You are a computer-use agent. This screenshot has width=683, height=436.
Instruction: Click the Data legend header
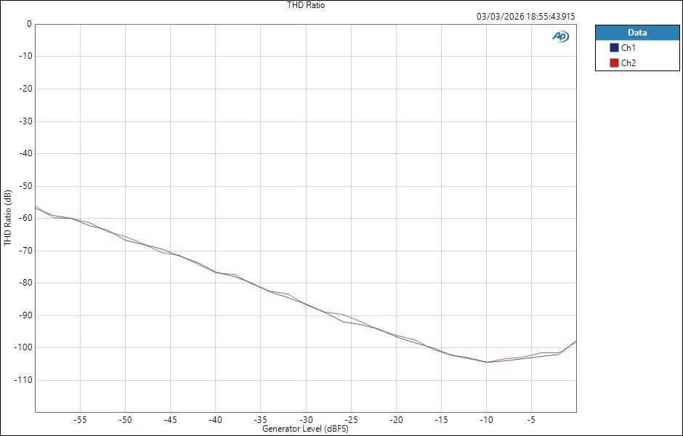pos(637,33)
